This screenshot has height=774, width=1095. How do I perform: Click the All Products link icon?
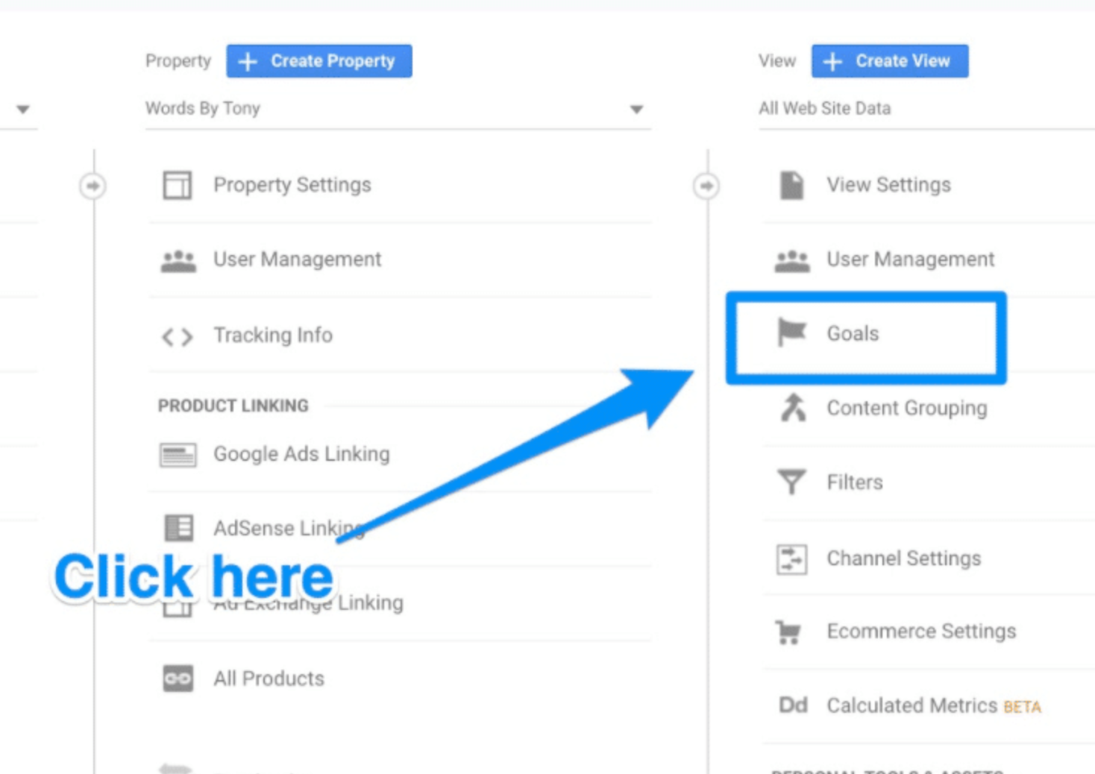coord(178,679)
